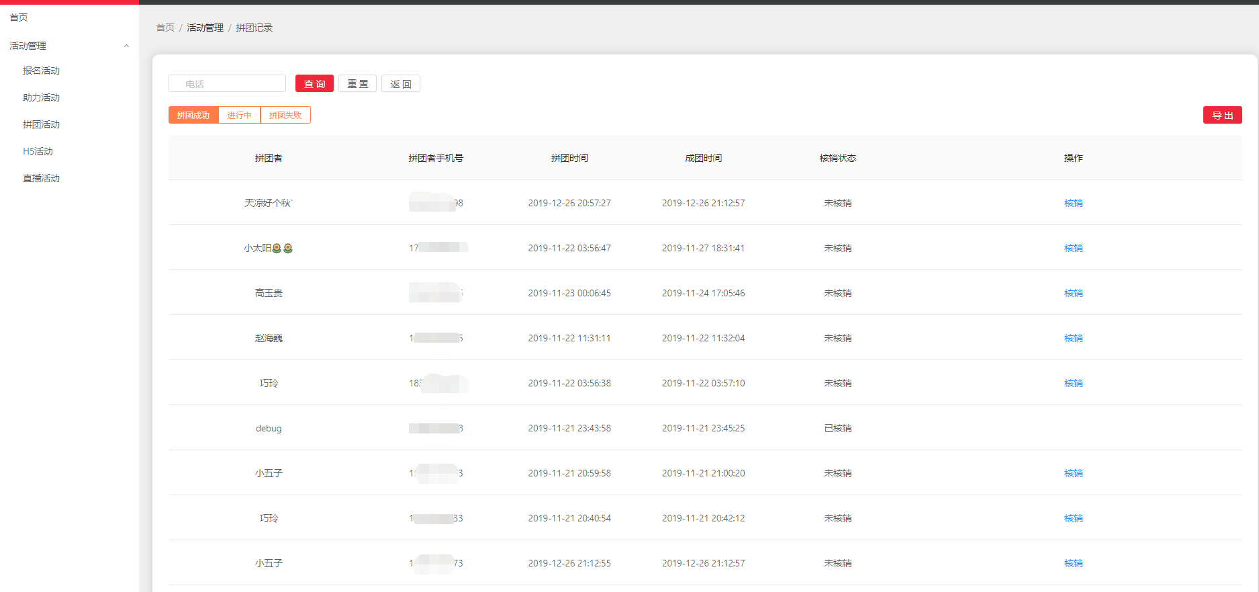This screenshot has height=592, width=1259.
Task: Click the 拼团者 column header
Action: pyautogui.click(x=269, y=158)
